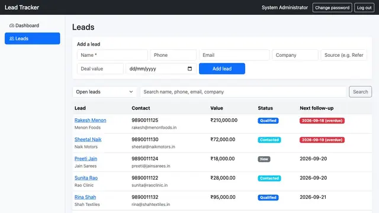The image size is (379, 213).
Task: Click the Value column header
Action: [x=217, y=108]
